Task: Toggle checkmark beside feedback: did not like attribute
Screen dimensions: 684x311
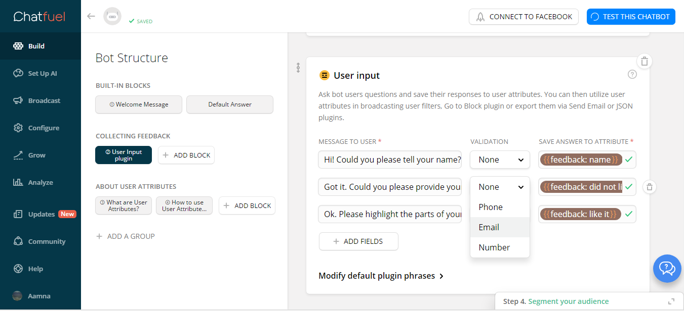Action: (x=628, y=187)
